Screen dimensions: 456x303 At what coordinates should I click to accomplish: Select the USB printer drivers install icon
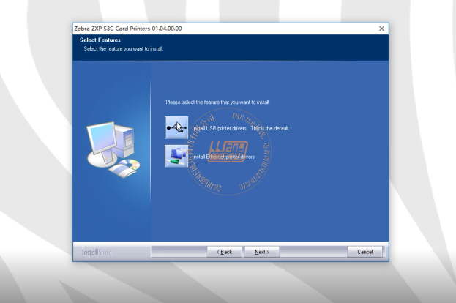[176, 127]
